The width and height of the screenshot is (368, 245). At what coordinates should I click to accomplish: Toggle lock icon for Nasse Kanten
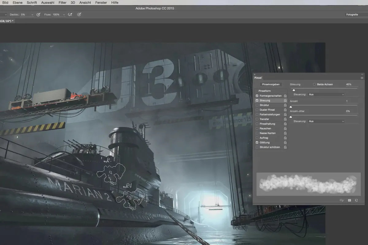[x=285, y=133]
